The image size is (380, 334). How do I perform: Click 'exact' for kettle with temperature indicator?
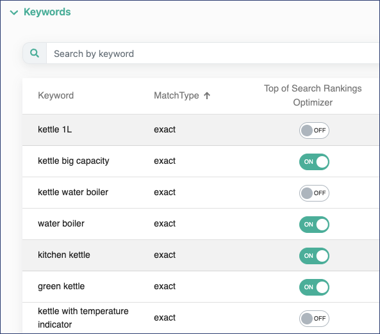click(x=165, y=317)
